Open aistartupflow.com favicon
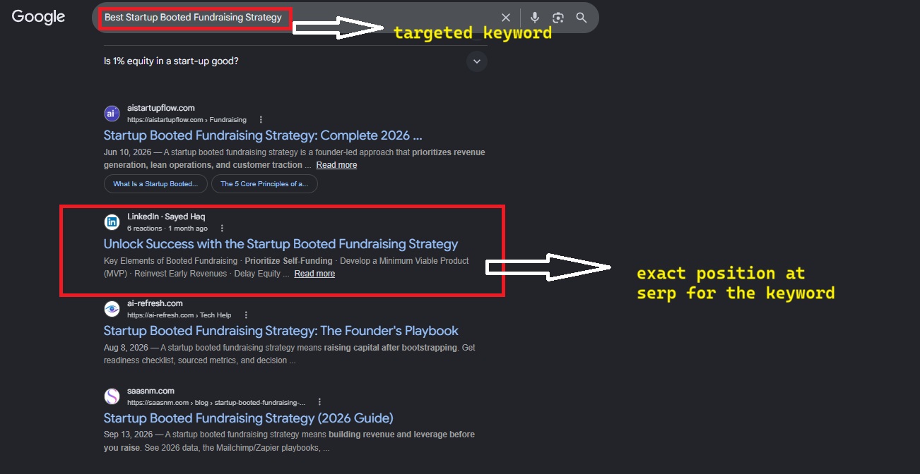 click(x=112, y=114)
